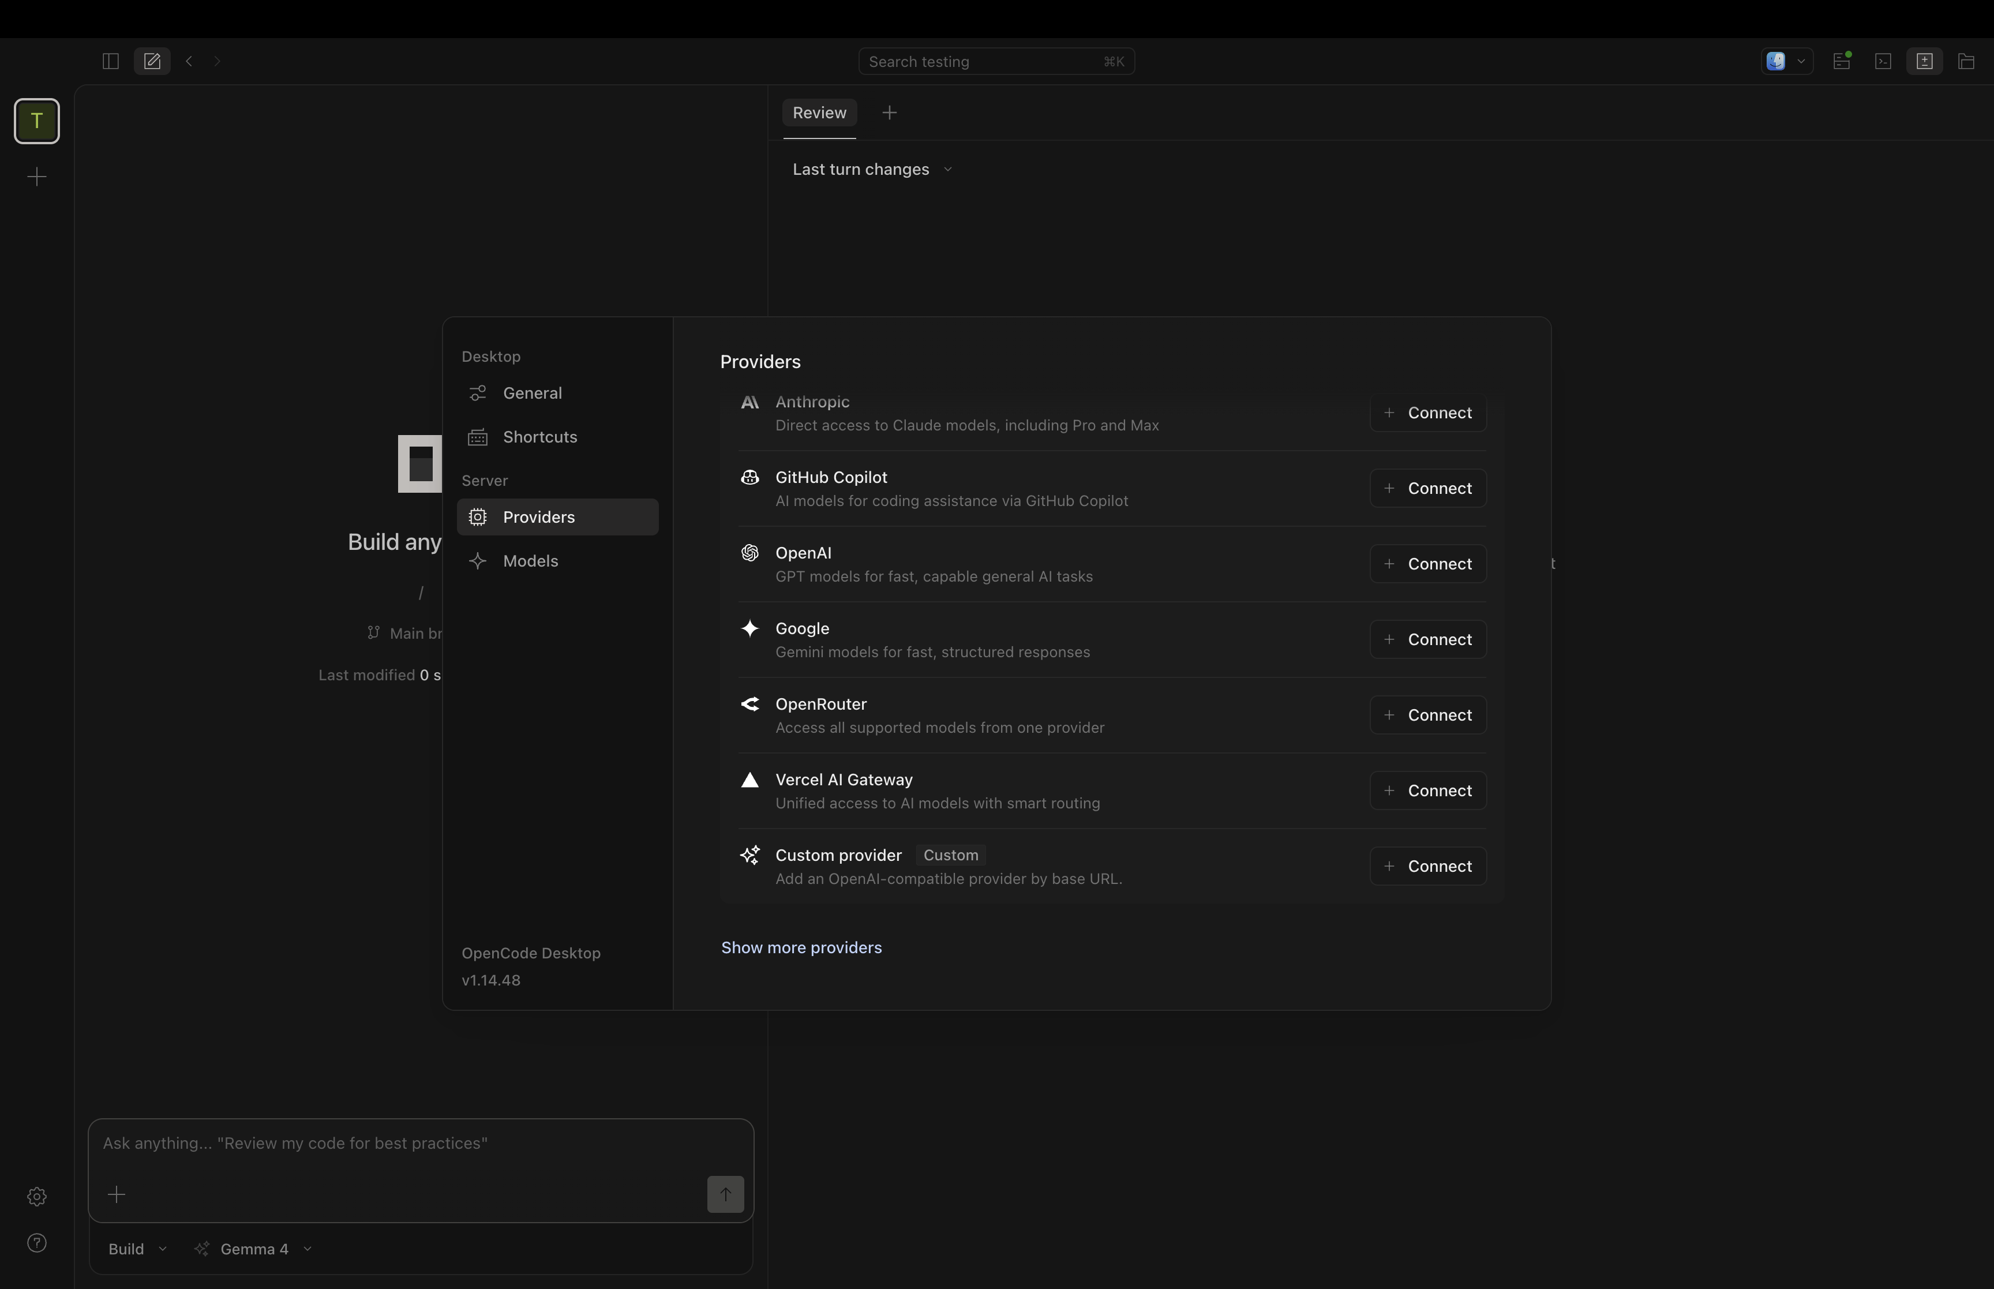
Task: Click the Vercel triangle logo icon
Action: tap(749, 780)
